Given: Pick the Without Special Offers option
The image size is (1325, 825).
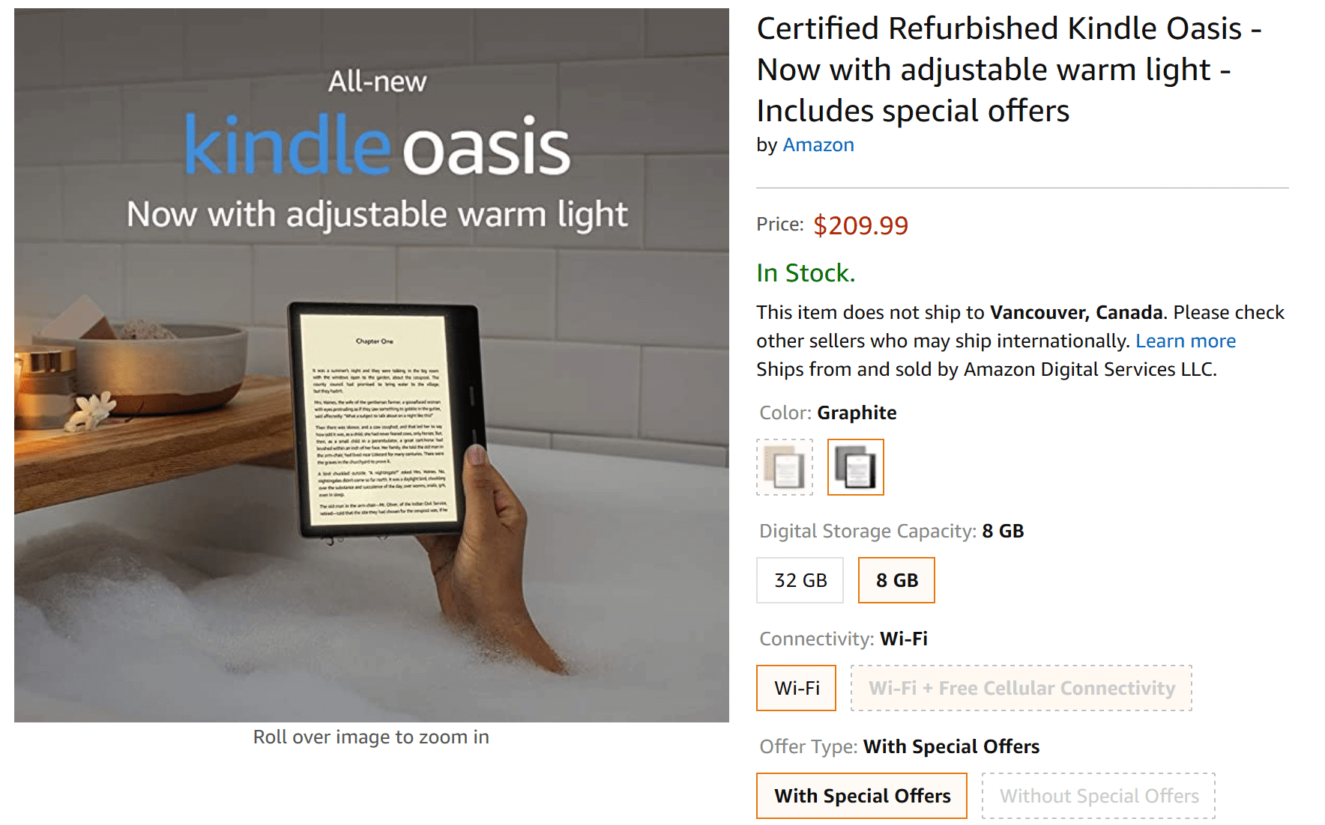Looking at the screenshot, I should pyautogui.click(x=1099, y=796).
